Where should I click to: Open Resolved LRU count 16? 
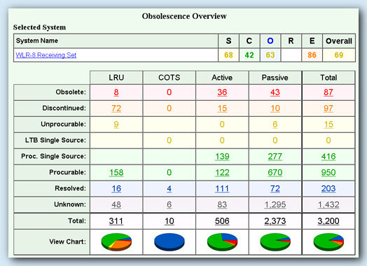tap(116, 188)
